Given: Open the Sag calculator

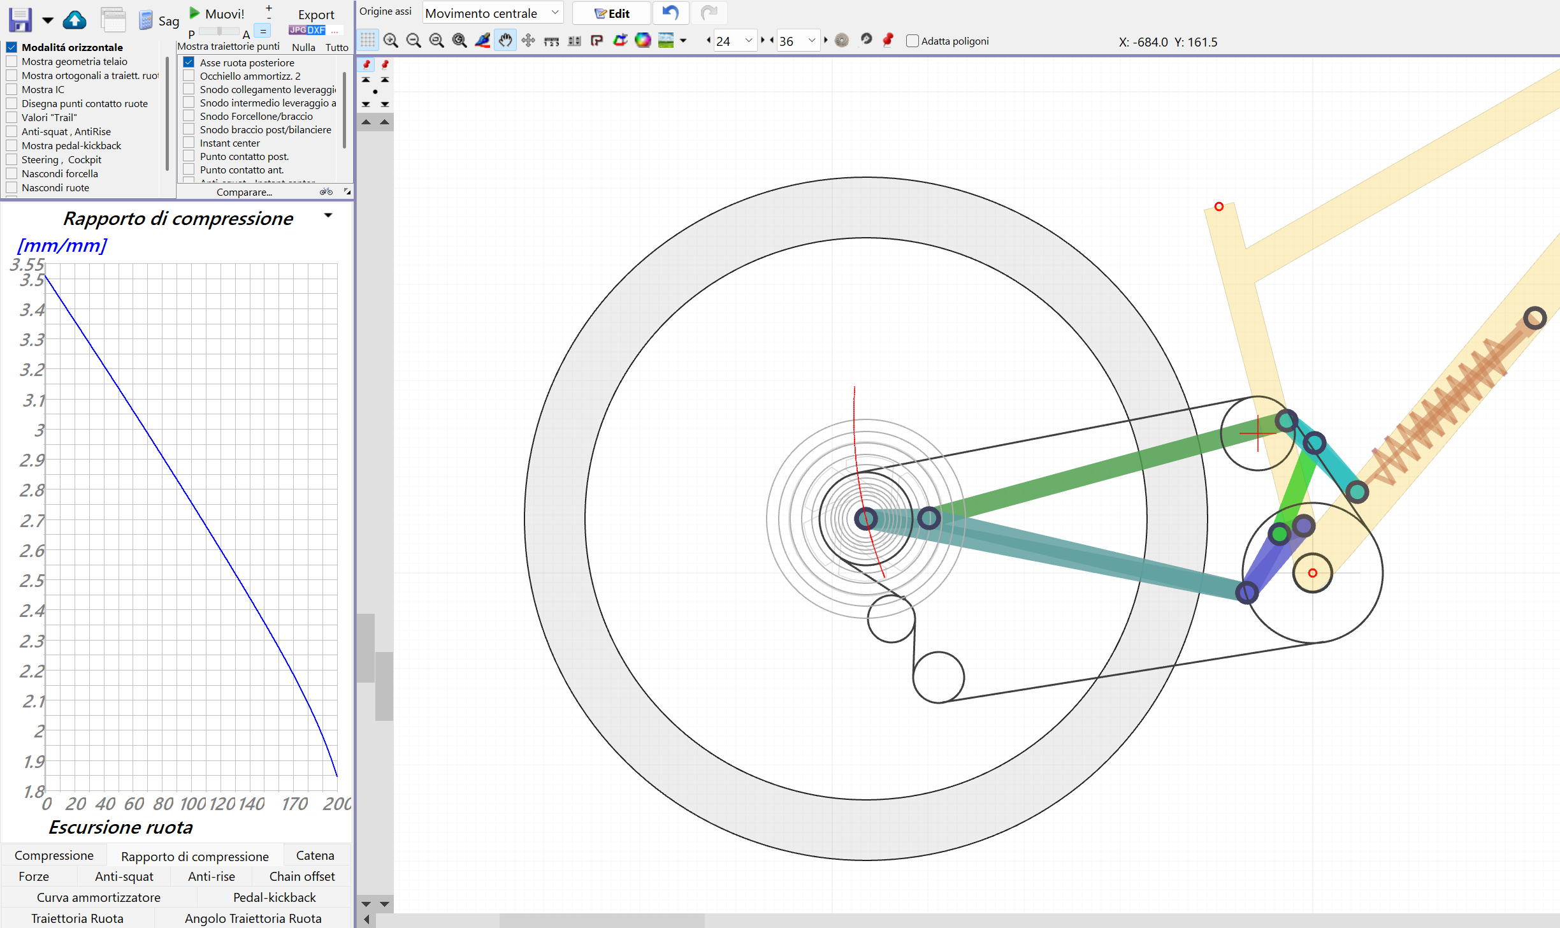Looking at the screenshot, I should tap(159, 20).
